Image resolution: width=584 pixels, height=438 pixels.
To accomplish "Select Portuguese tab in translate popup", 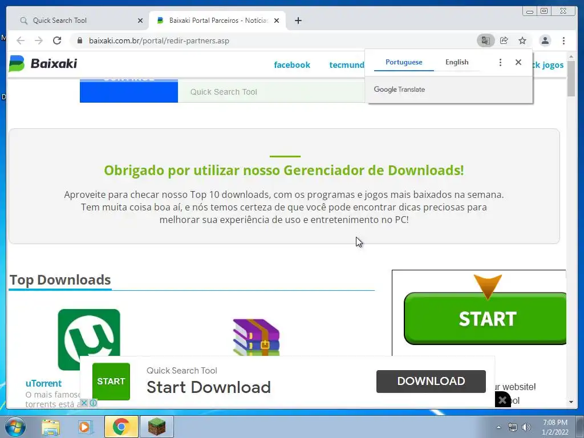I will pos(404,62).
